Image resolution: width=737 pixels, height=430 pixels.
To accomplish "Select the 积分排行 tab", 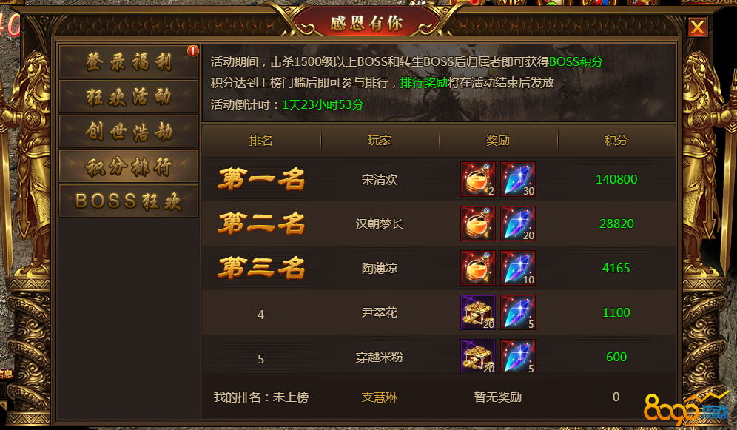I will [x=129, y=166].
